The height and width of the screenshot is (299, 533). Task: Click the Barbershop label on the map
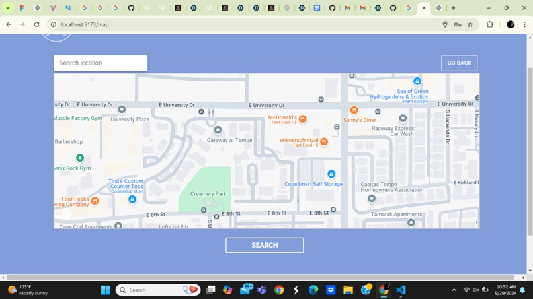pyautogui.click(x=69, y=141)
